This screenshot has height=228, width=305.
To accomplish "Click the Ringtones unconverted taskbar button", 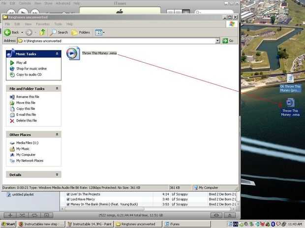I will (x=138, y=224).
